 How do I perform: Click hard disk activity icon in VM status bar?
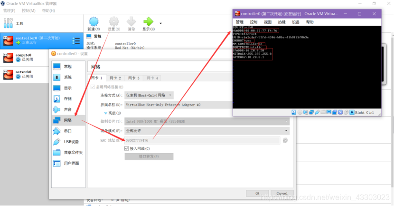[x=294, y=112]
